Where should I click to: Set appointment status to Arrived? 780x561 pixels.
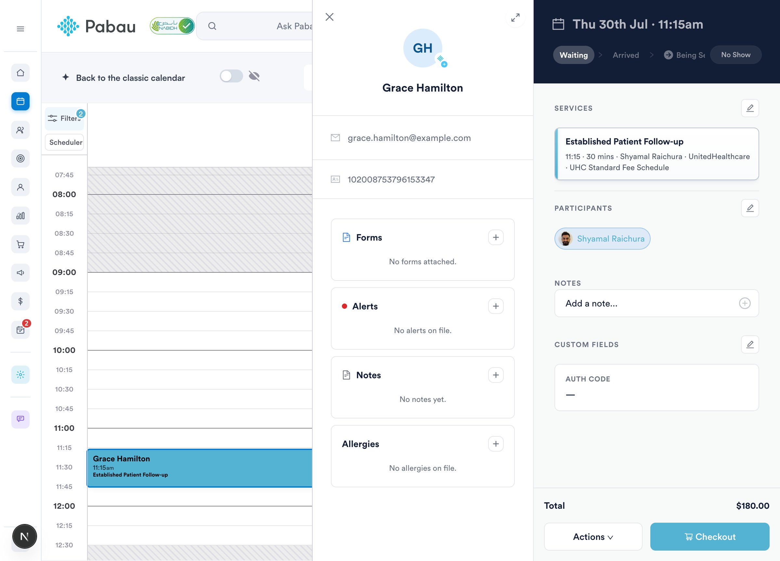tap(626, 55)
